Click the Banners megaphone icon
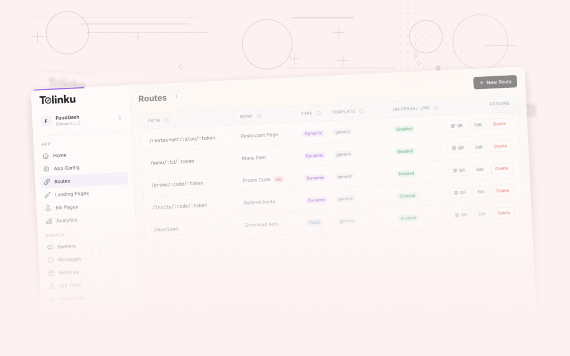Image resolution: width=570 pixels, height=356 pixels. click(x=50, y=248)
